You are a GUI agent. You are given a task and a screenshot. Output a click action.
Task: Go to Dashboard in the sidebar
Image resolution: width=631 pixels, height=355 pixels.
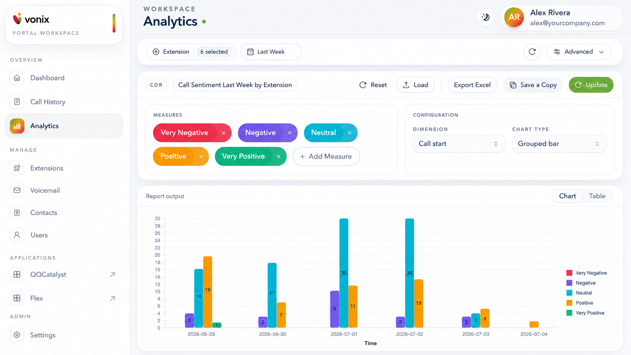click(64, 78)
